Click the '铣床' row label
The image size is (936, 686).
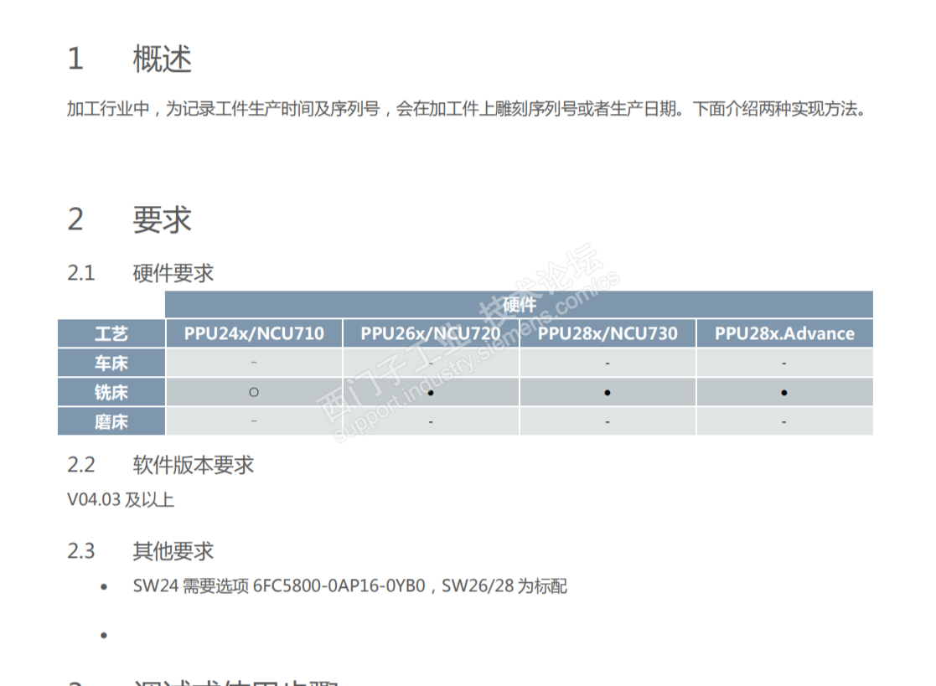(x=111, y=392)
